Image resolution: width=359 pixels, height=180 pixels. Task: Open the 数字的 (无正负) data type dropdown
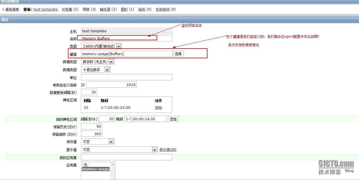click(98, 62)
